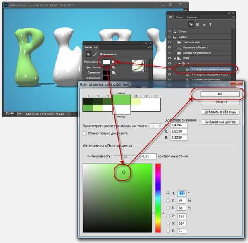The image size is (248, 243).
Task: Click the текущ current color swatch
Action: click(122, 109)
